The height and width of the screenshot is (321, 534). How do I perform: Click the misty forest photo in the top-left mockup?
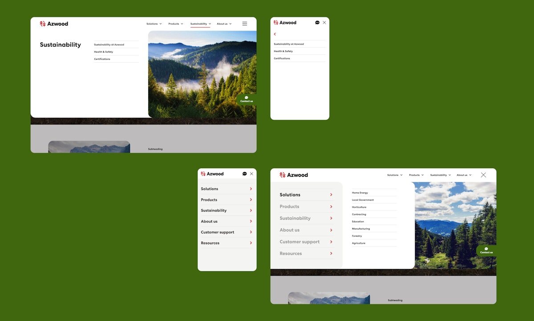202,74
